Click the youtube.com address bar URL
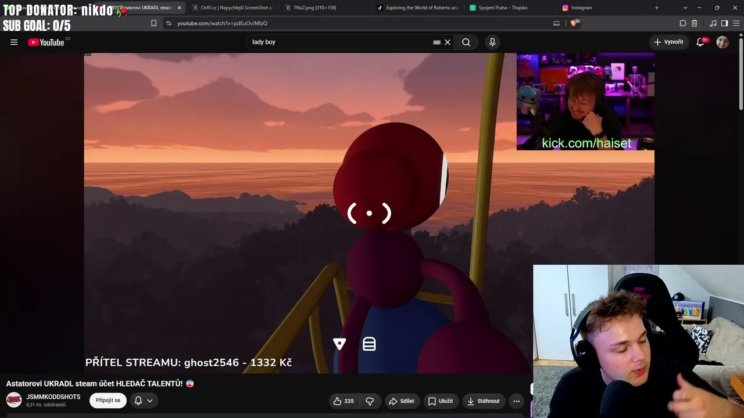Viewport: 744px width, 418px height. click(x=223, y=23)
